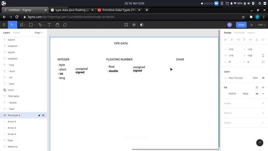
Task: Switch to the Inspect tab
Action: point(251,33)
